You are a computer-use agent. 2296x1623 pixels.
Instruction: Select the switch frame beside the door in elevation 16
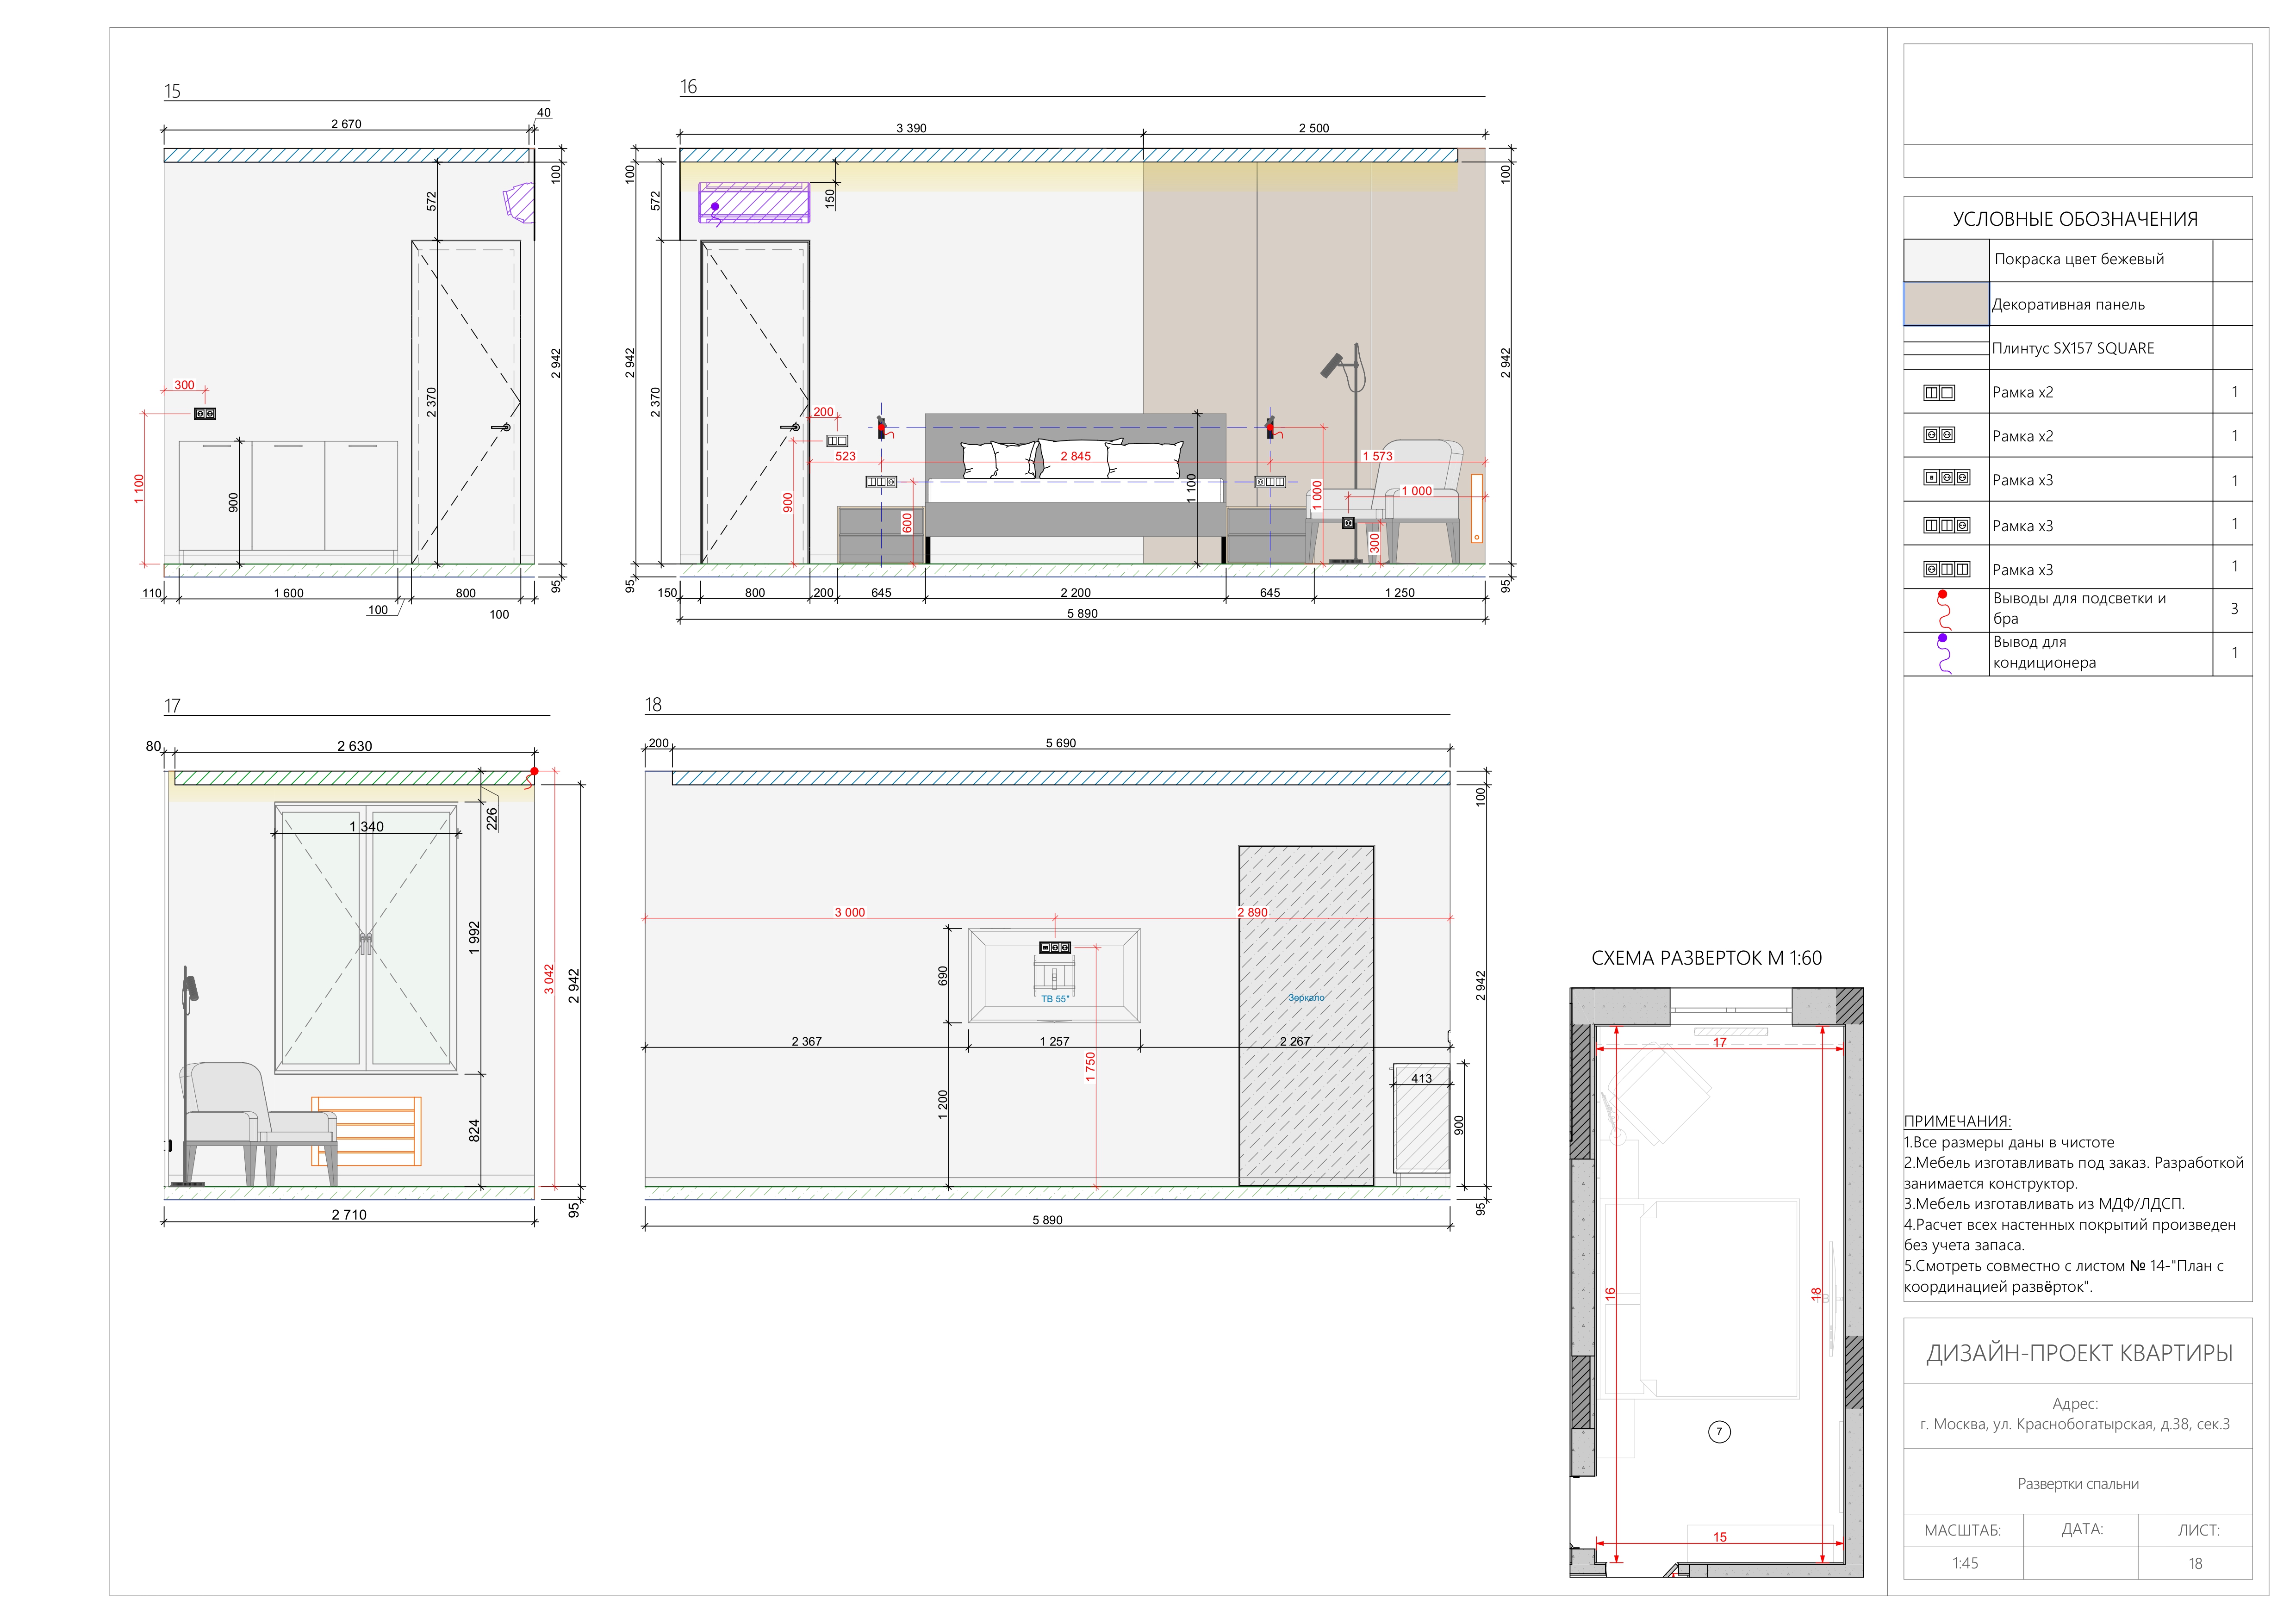pos(837,441)
